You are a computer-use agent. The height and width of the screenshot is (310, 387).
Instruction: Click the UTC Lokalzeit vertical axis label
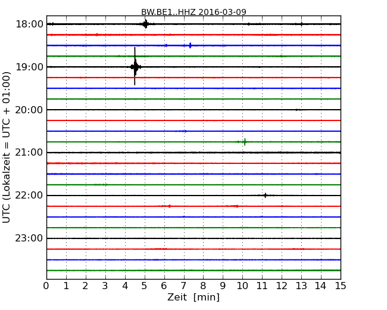click(7, 147)
